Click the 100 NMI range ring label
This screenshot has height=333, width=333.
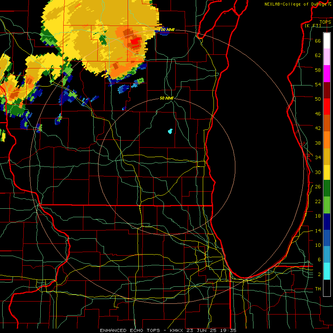click(167, 30)
